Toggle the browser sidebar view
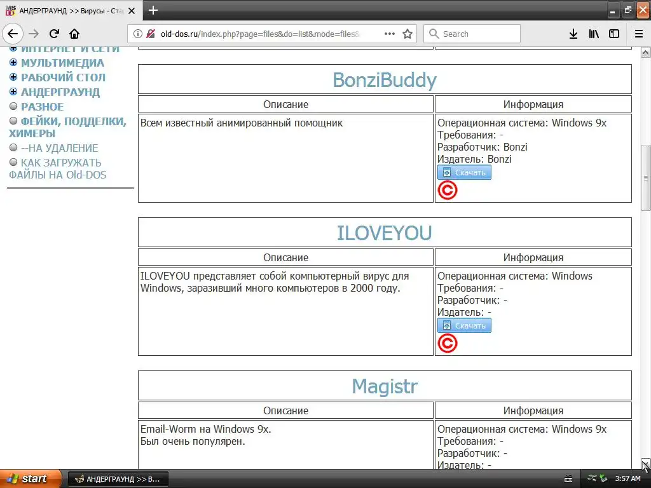 614,34
